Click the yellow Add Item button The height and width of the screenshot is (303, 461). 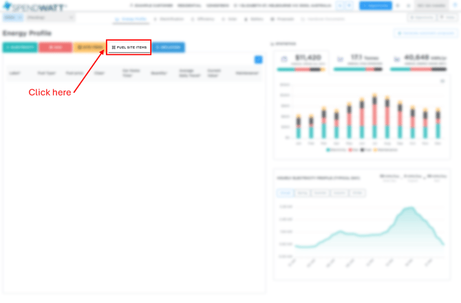click(x=89, y=47)
